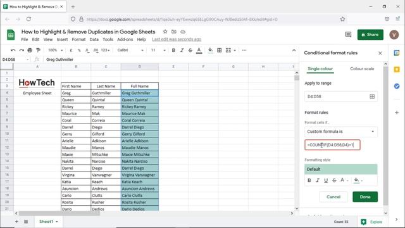
Task: Open the 123 number format dropdown
Action: [105, 50]
